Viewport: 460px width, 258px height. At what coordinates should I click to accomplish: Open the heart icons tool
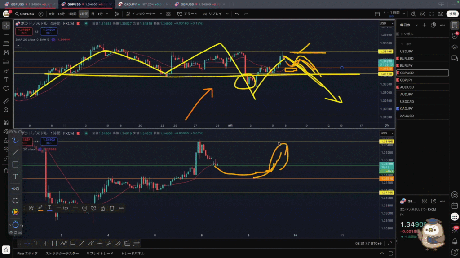tap(6, 89)
